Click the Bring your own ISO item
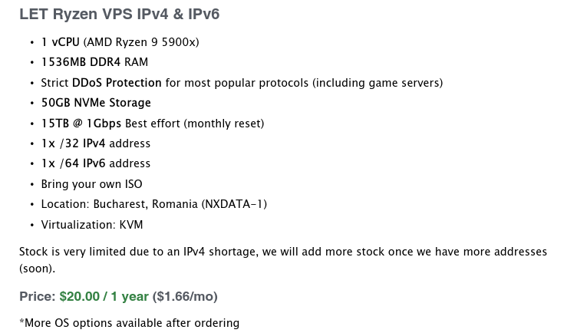The width and height of the screenshot is (577, 333). (x=91, y=183)
